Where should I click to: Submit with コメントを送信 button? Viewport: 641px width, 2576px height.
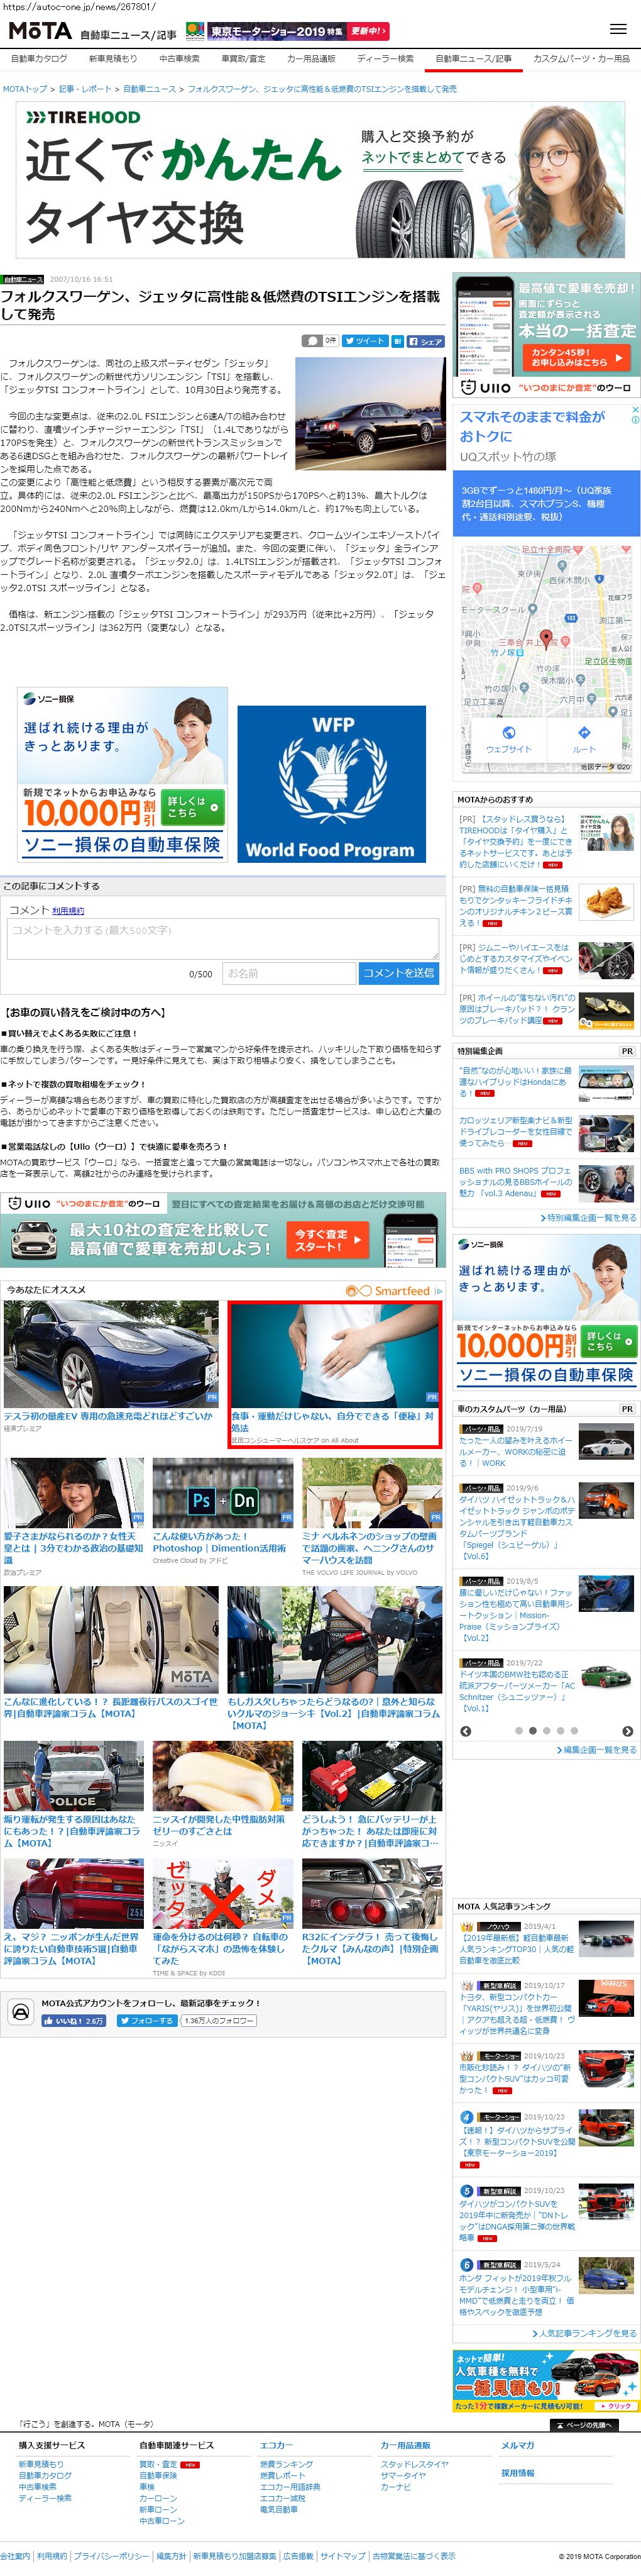point(398,973)
